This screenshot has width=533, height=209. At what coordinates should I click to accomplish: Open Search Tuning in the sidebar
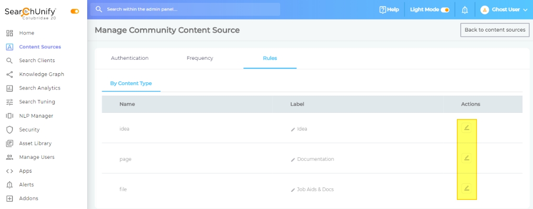coord(37,102)
